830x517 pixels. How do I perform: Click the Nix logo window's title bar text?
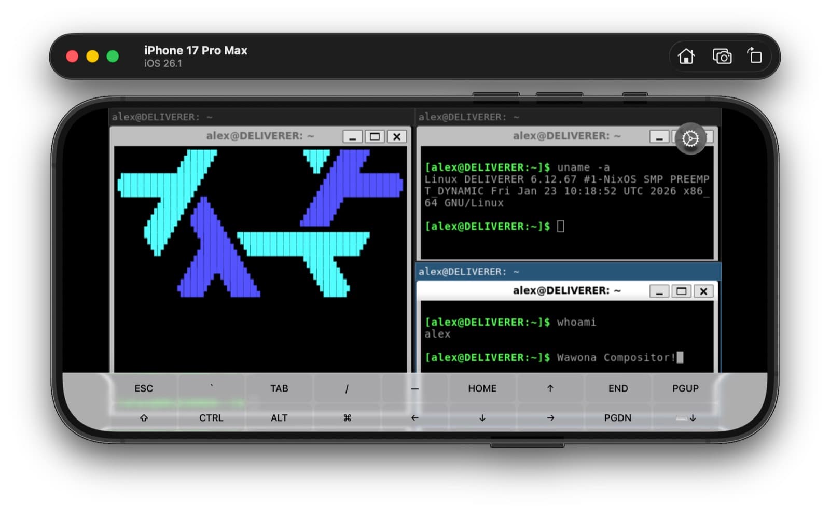click(260, 136)
